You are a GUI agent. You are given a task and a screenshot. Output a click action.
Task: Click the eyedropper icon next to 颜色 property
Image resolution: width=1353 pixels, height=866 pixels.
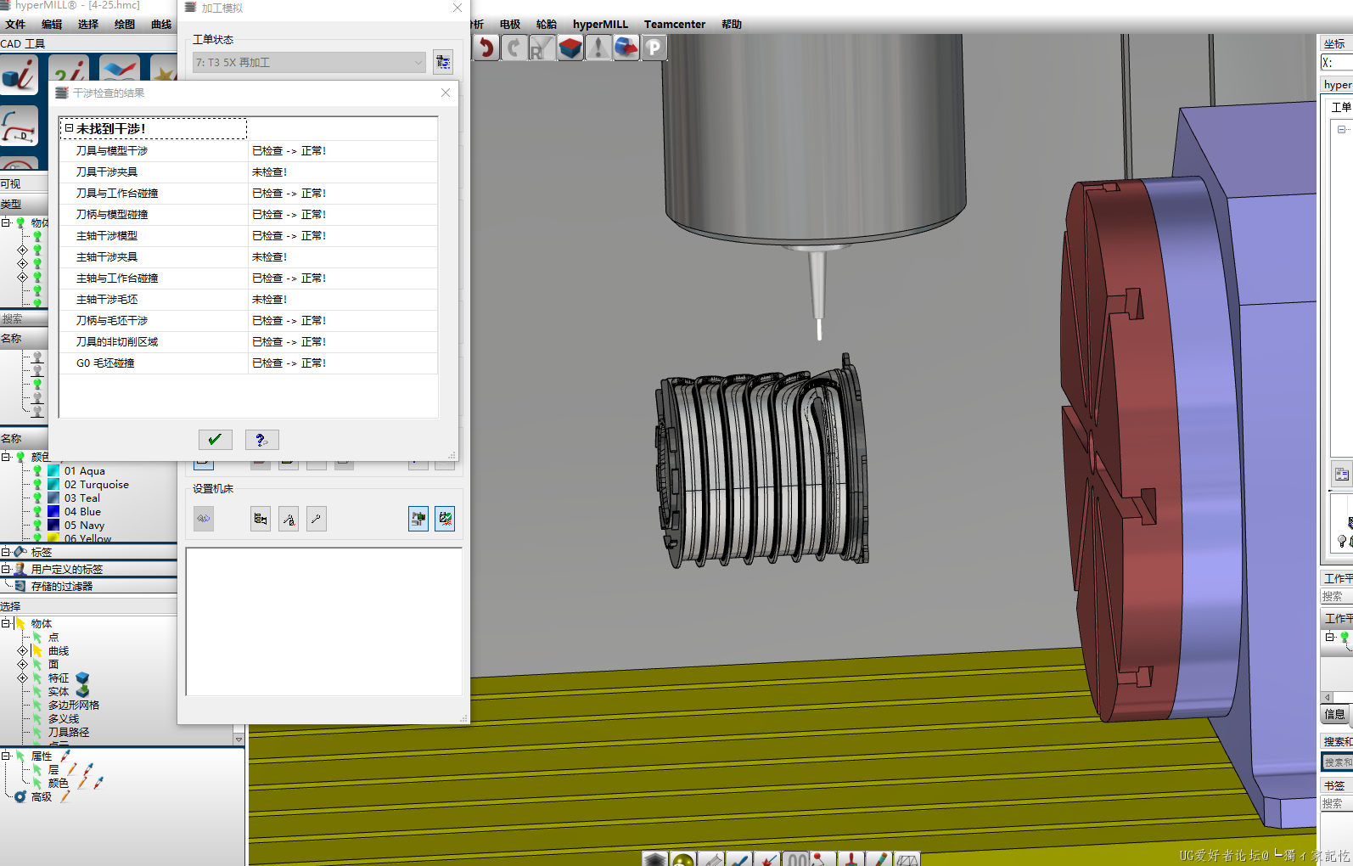pos(98,783)
